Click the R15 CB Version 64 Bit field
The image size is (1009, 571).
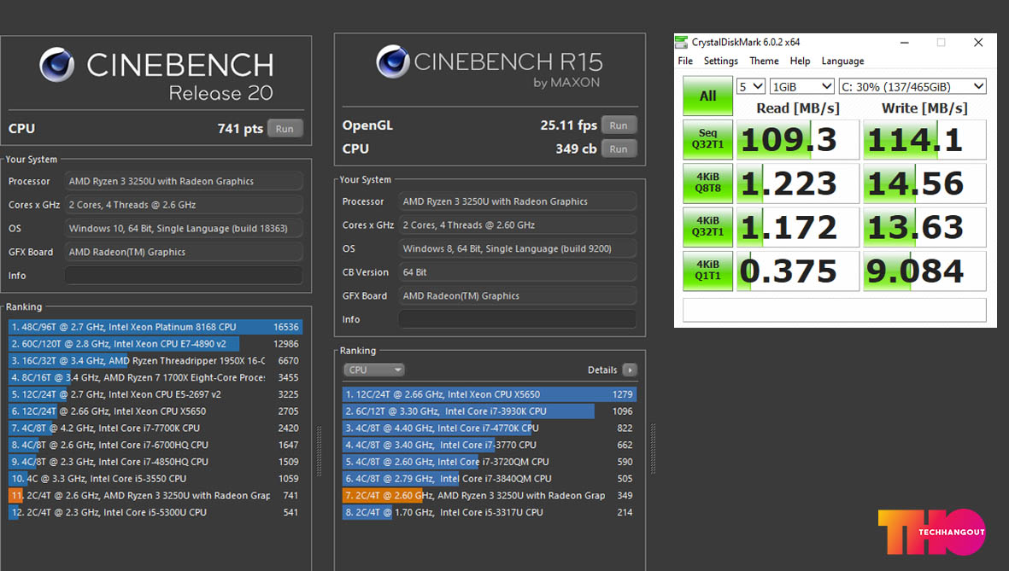(518, 272)
